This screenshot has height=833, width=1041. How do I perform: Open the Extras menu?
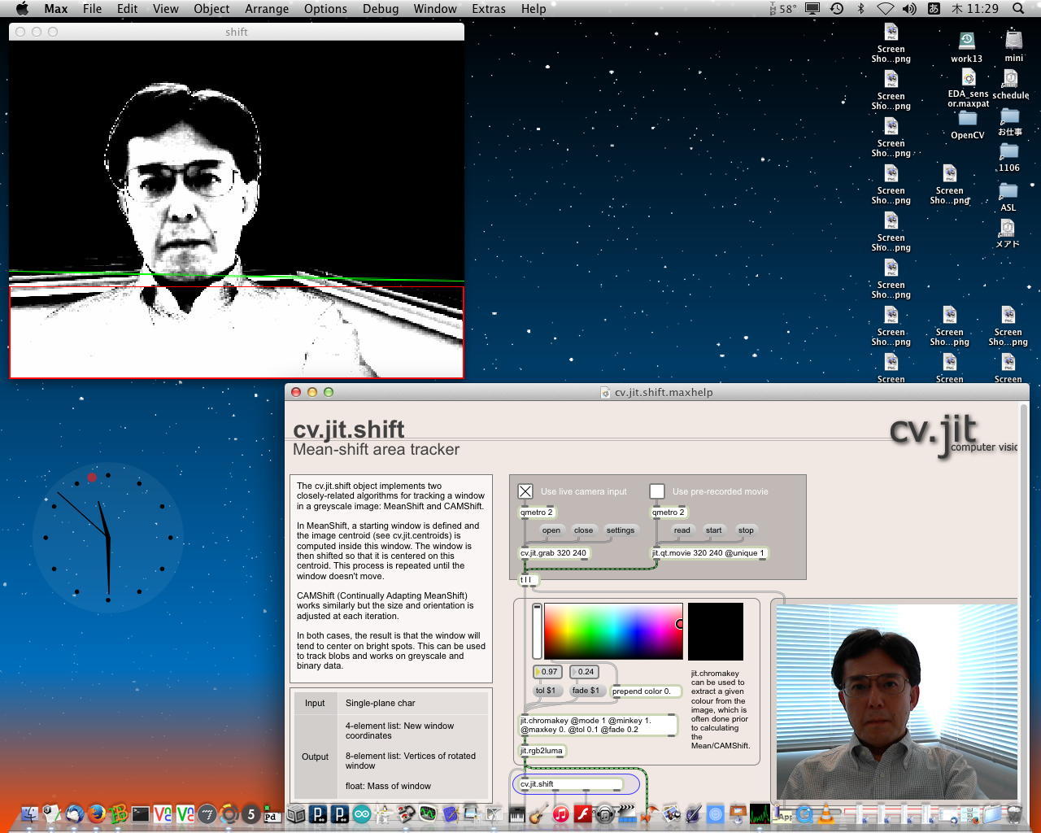pyautogui.click(x=489, y=9)
